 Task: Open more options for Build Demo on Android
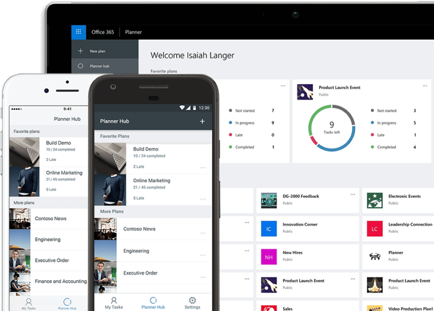203,167
